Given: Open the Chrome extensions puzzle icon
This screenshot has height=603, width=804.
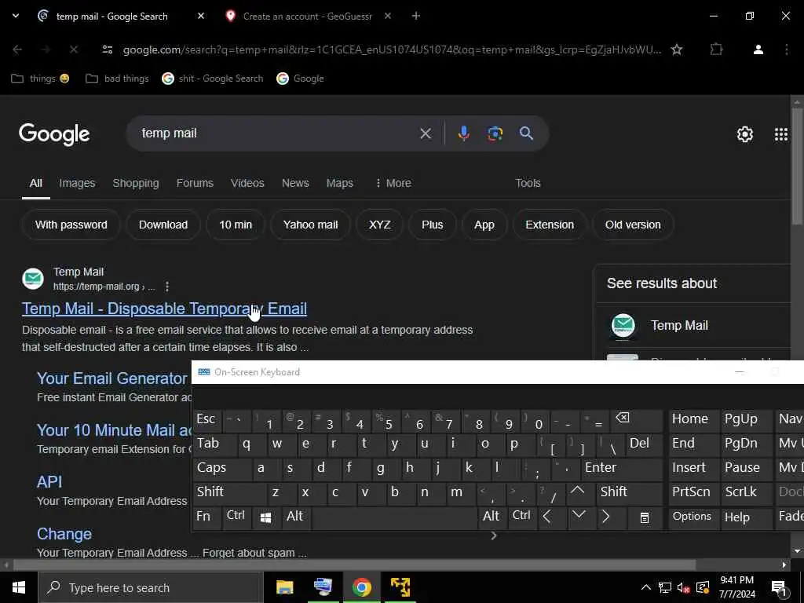Looking at the screenshot, I should point(716,49).
